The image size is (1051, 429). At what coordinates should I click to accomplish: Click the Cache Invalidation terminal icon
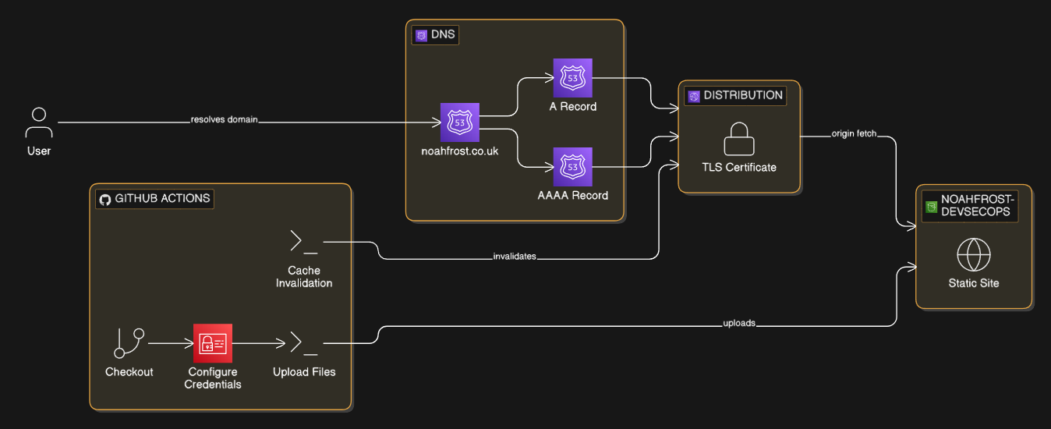point(304,242)
